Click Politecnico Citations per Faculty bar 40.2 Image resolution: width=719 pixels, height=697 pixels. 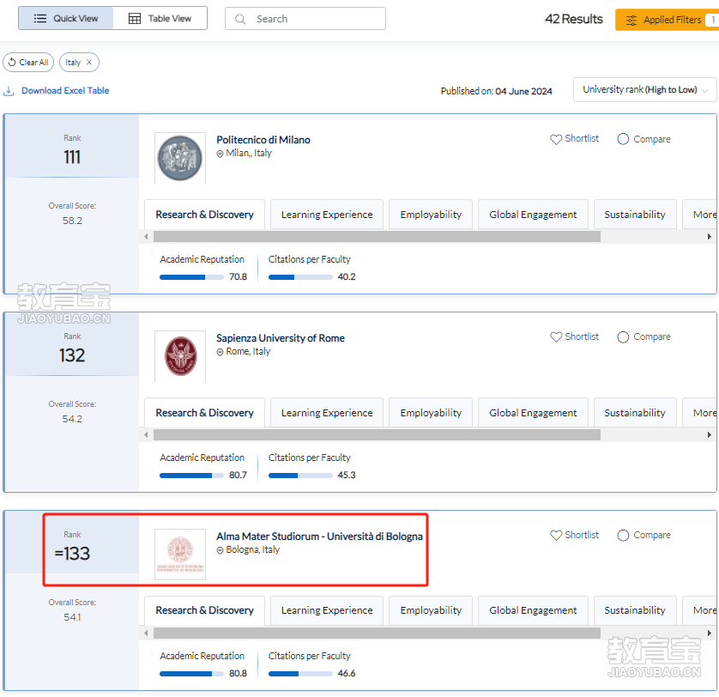tap(300, 277)
